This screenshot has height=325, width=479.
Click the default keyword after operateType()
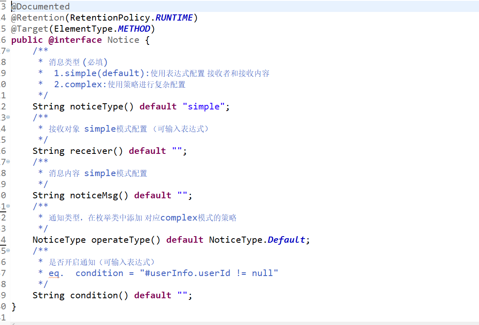coord(184,240)
